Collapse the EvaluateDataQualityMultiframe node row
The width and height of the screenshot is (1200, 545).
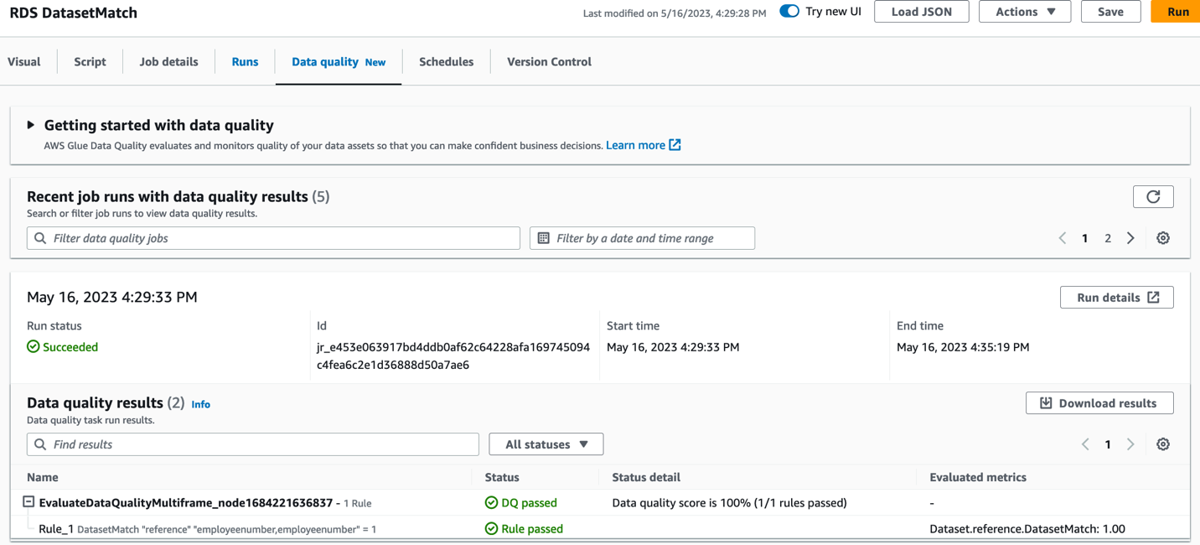[x=28, y=502]
